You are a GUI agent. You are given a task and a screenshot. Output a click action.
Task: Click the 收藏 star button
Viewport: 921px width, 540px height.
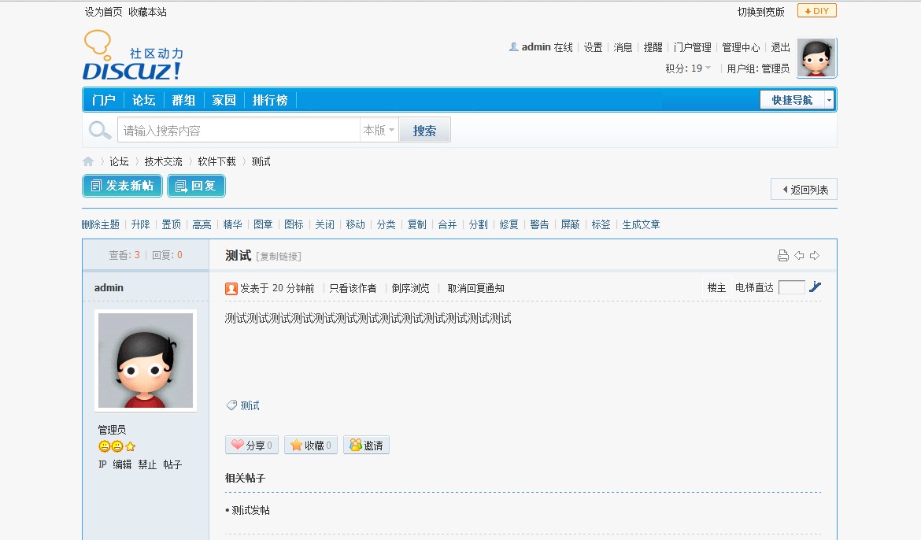[x=310, y=446]
